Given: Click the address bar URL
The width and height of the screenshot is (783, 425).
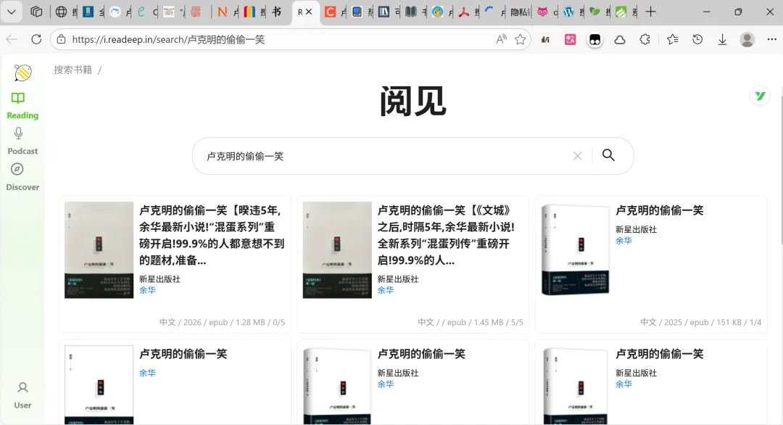Looking at the screenshot, I should 168,39.
